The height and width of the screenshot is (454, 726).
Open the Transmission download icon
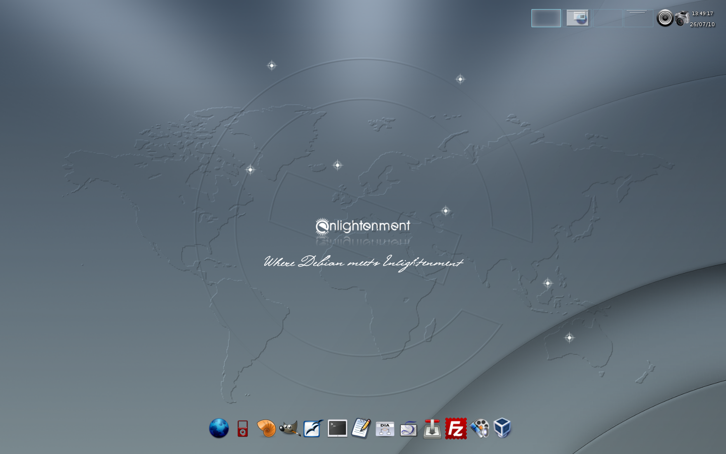click(432, 428)
